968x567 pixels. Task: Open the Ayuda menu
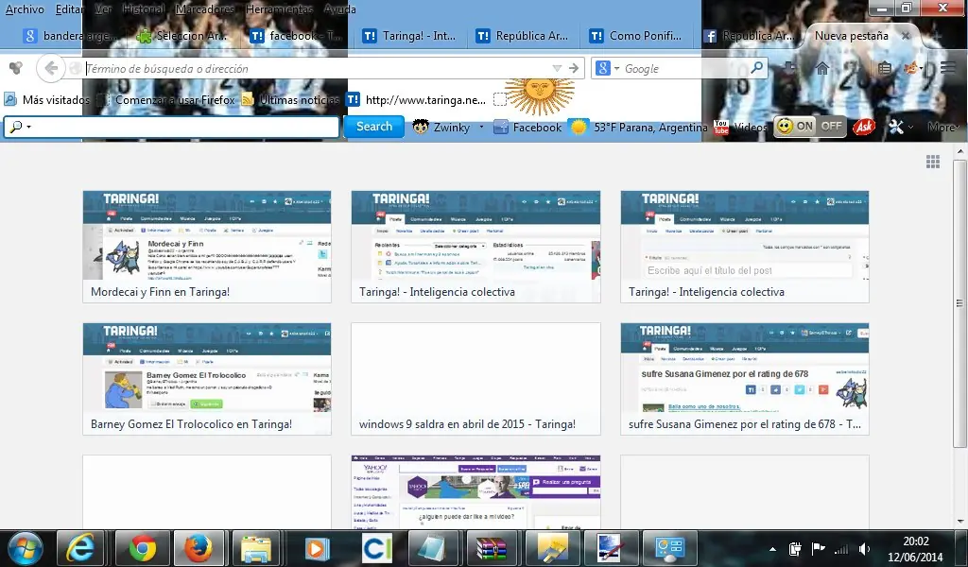(339, 9)
